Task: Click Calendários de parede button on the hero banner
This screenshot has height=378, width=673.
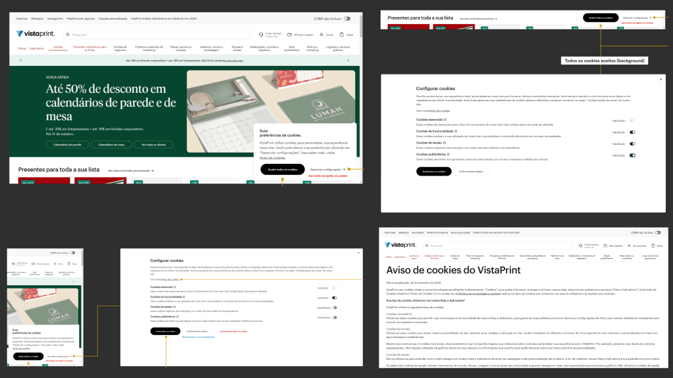Action: (x=67, y=144)
